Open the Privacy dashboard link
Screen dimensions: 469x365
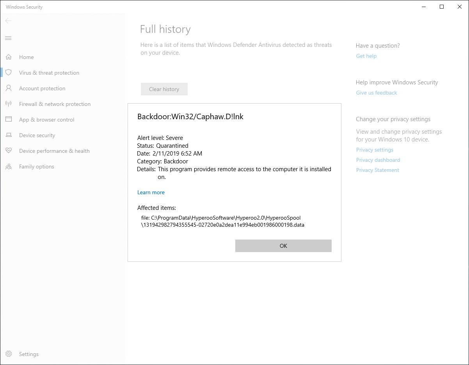point(378,160)
